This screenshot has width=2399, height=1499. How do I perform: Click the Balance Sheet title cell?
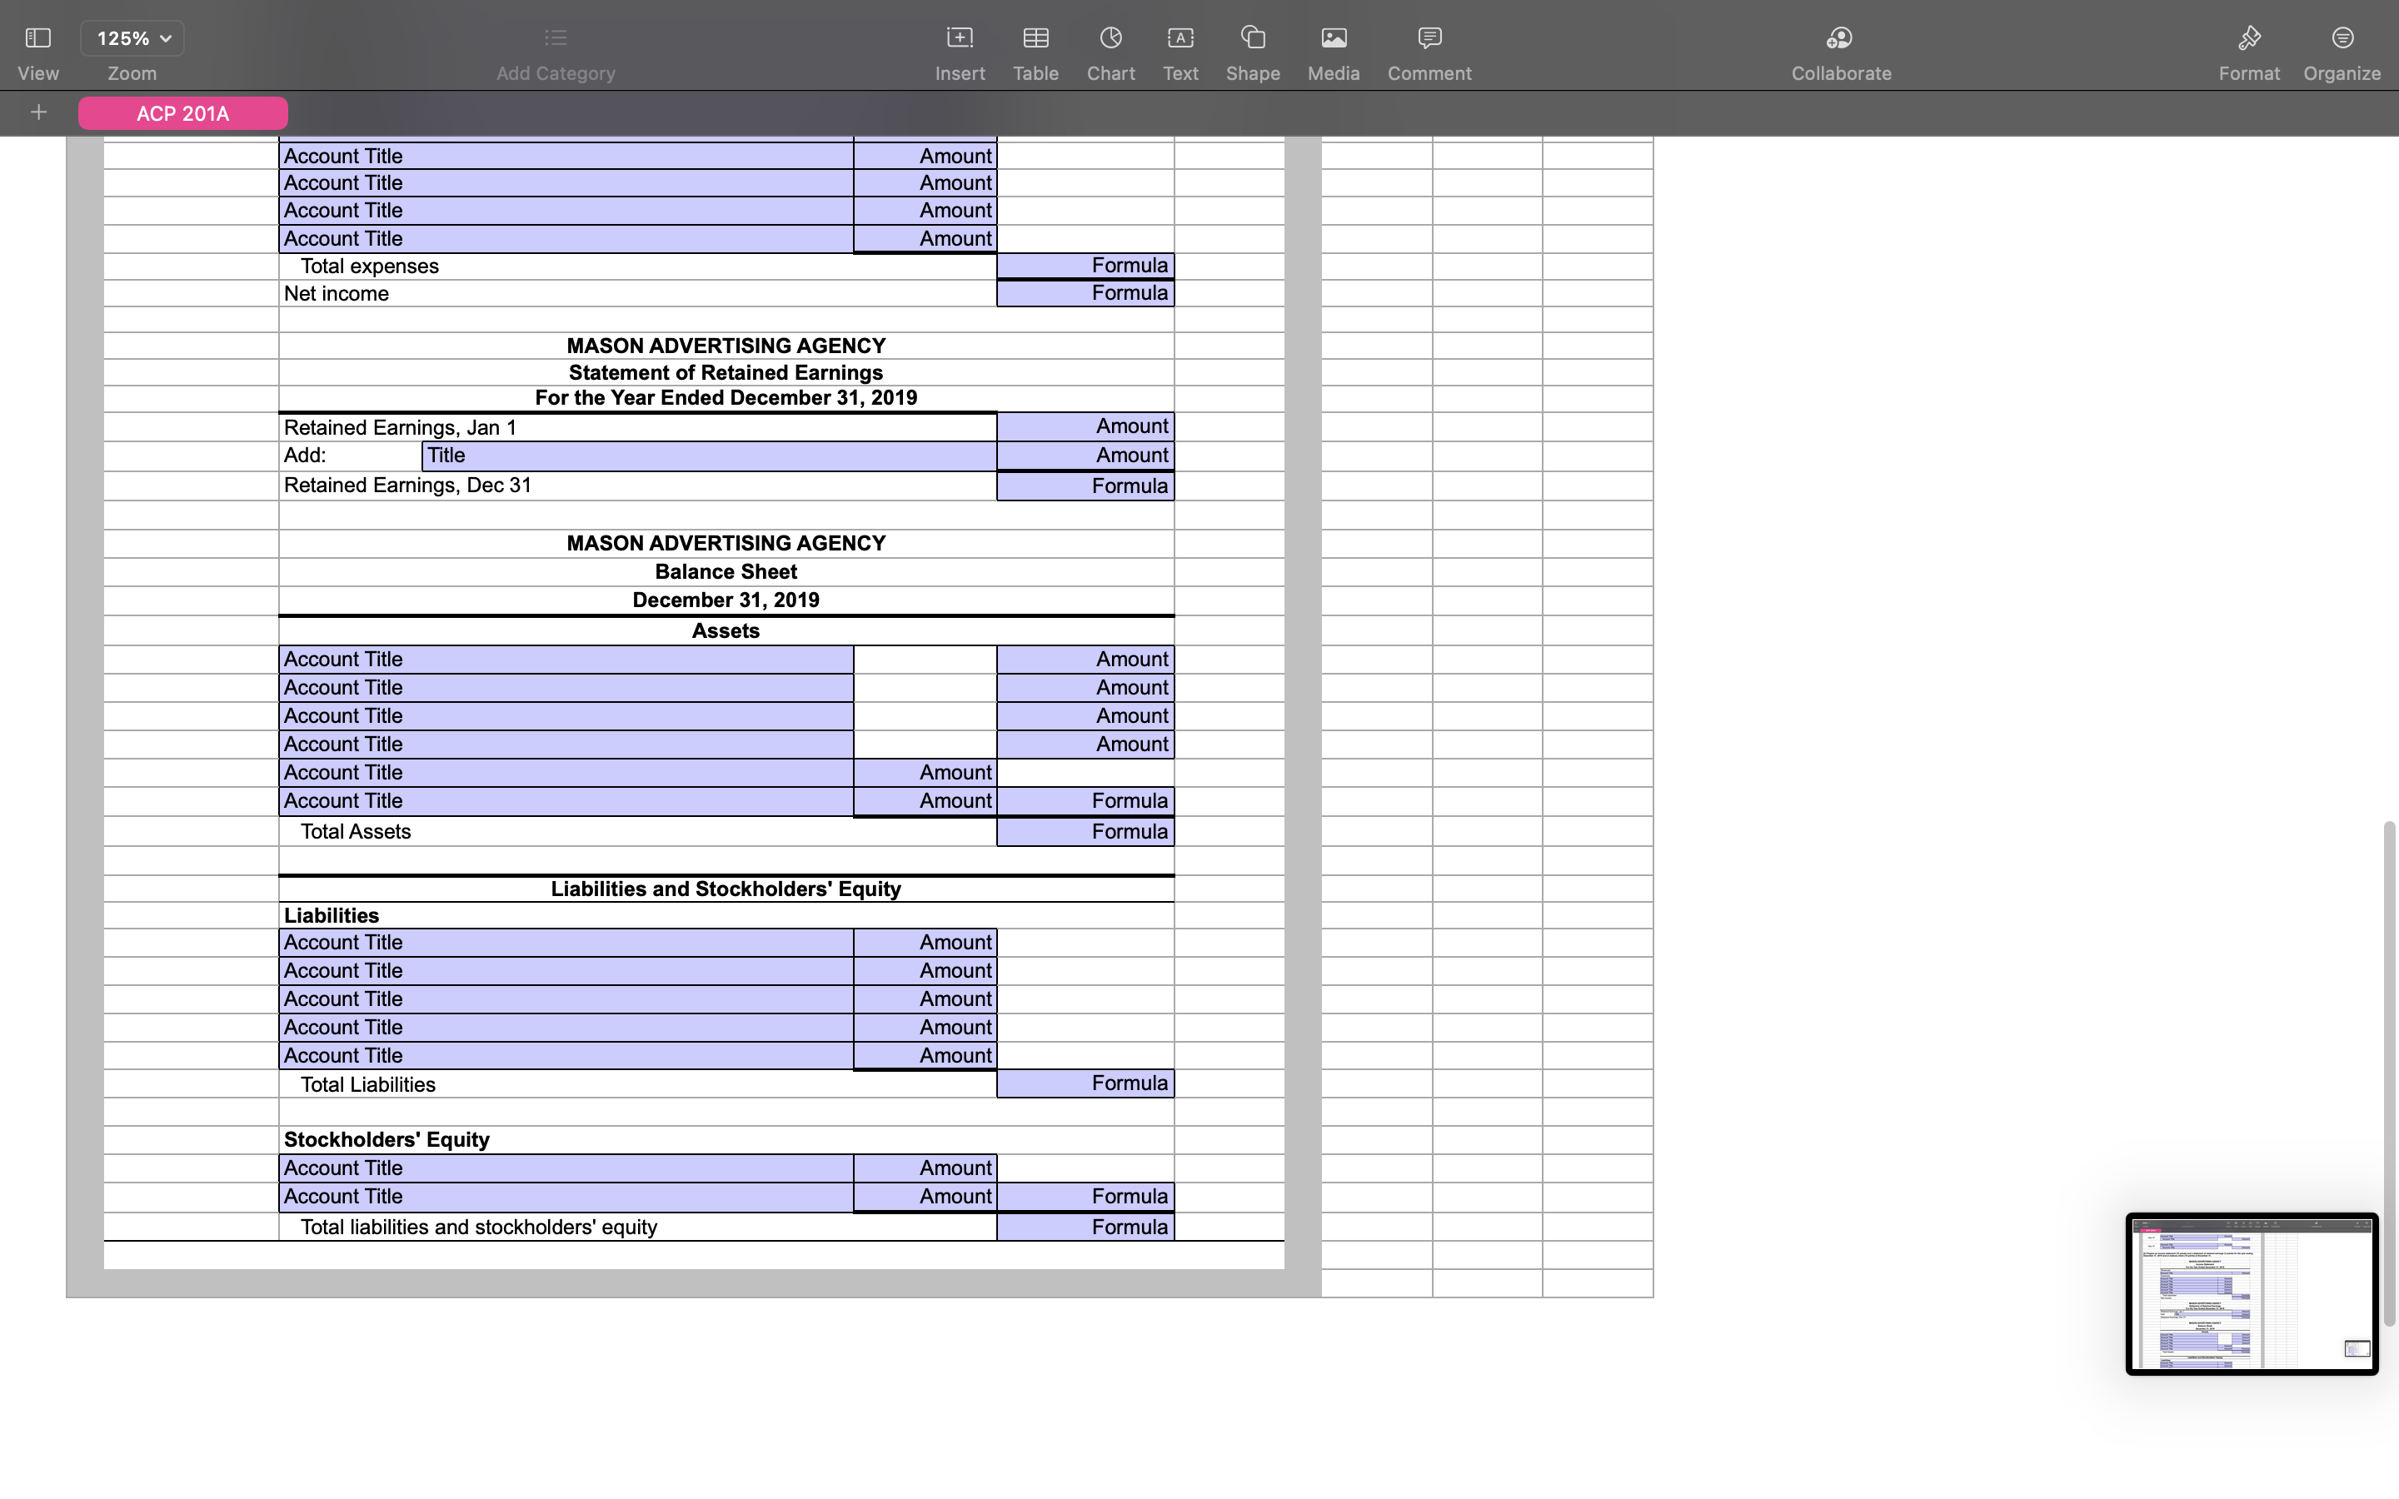725,571
